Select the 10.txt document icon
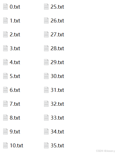Image resolution: width=116 pixels, height=154 pixels. click(5, 145)
